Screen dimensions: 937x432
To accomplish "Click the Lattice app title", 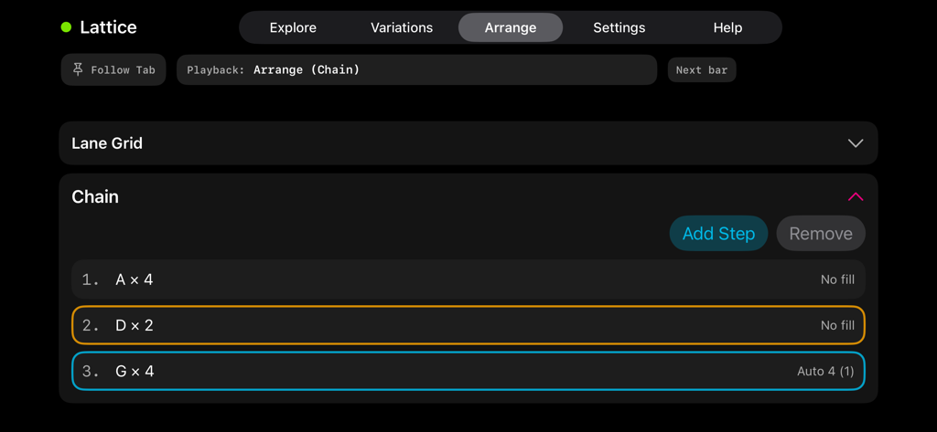I will pyautogui.click(x=108, y=27).
